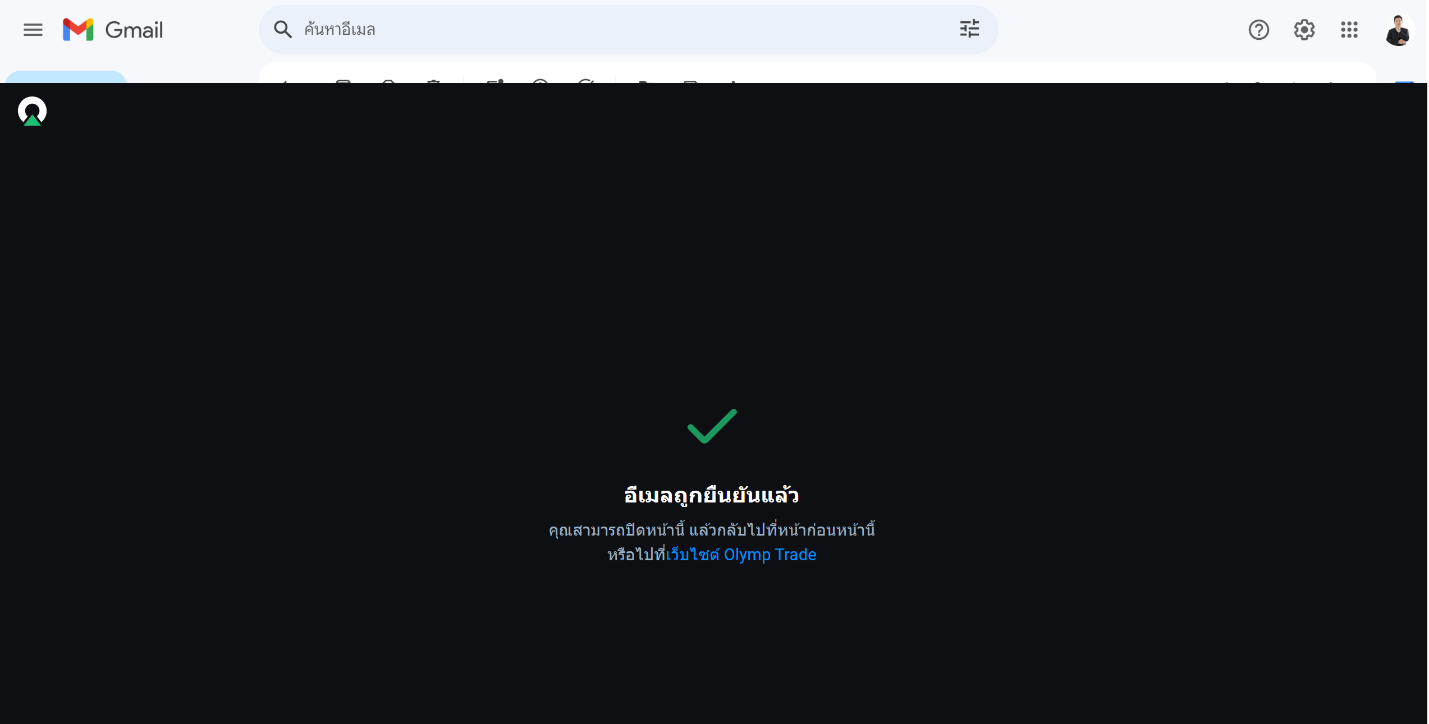Open the เว็บไซต์ Olymp Trade link

(x=741, y=555)
